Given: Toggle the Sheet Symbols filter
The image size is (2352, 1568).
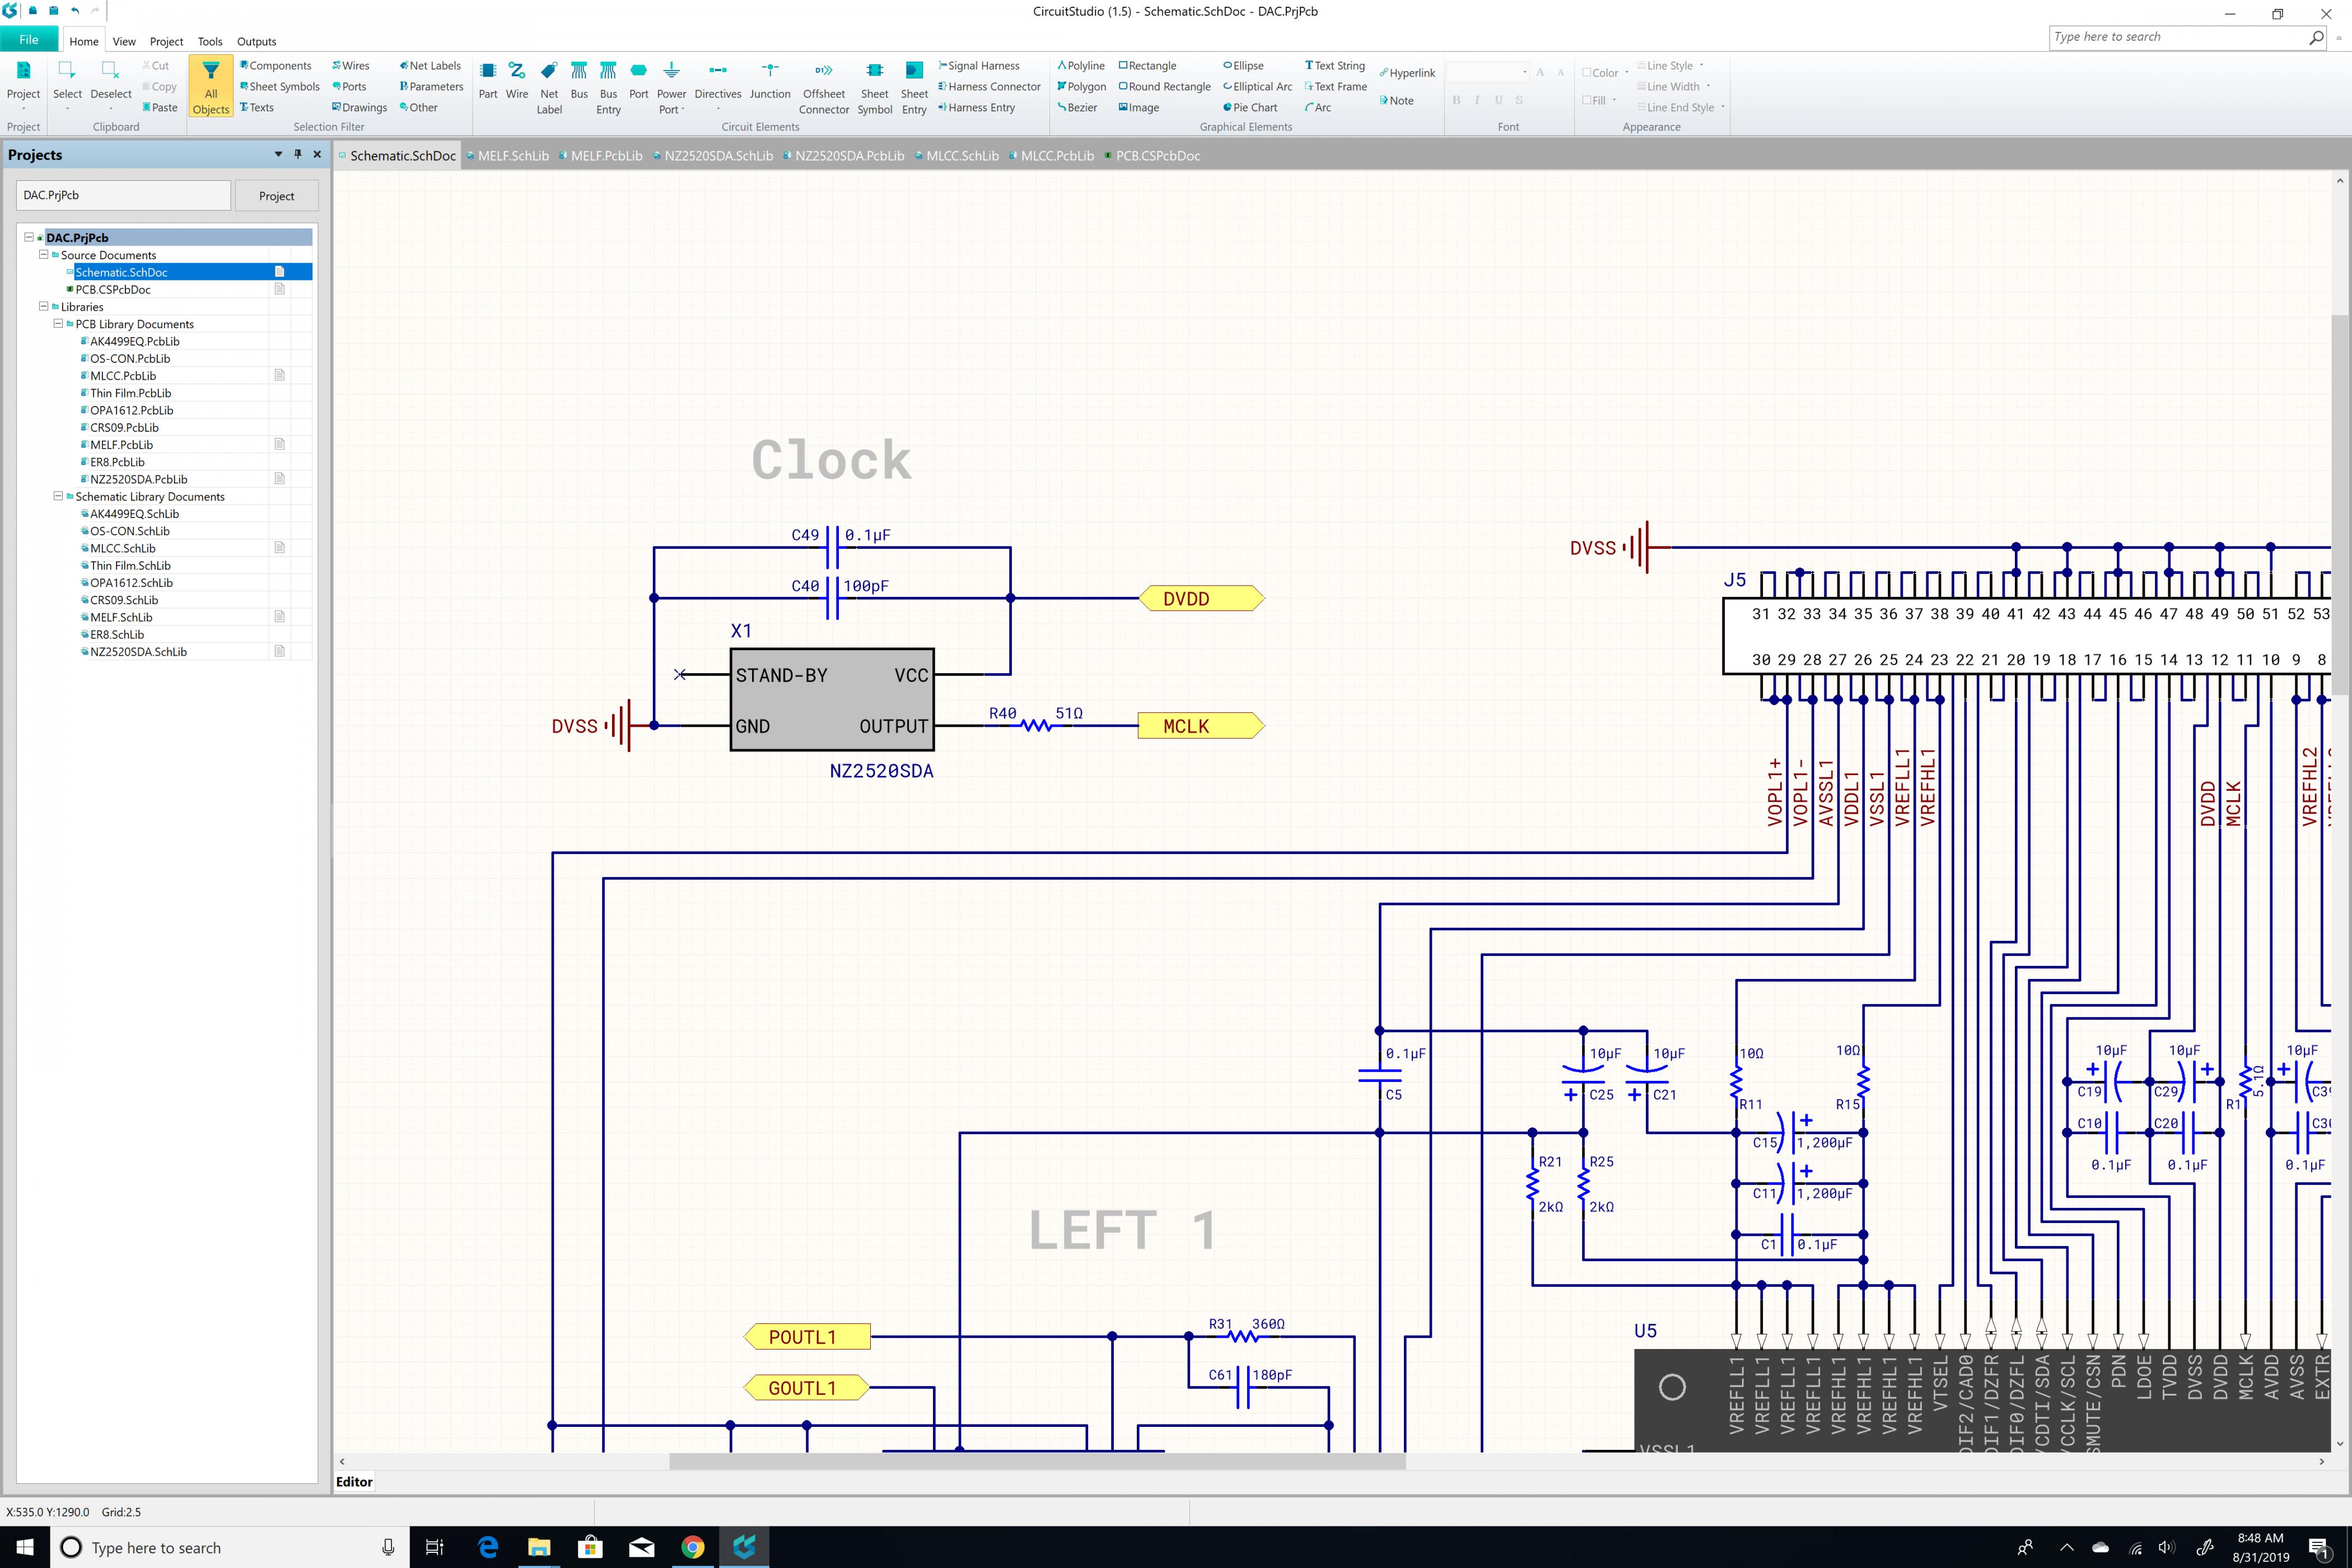Looking at the screenshot, I should click(x=280, y=87).
